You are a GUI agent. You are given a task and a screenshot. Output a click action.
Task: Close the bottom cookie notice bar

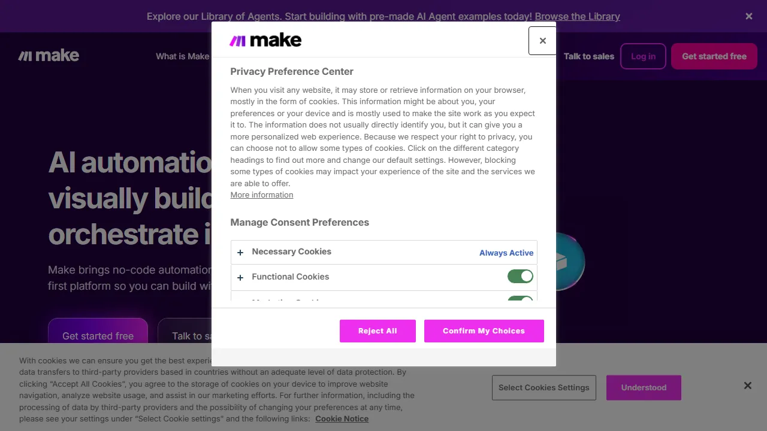click(x=747, y=386)
